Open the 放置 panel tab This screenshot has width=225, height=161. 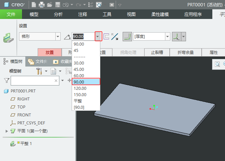click(50, 53)
